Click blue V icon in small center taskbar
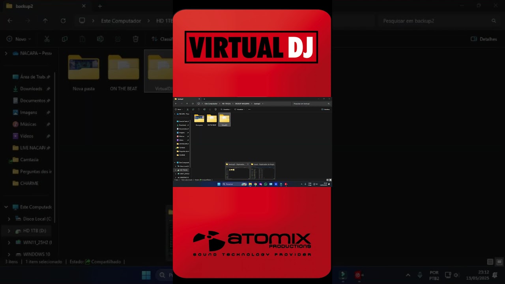Image resolution: width=505 pixels, height=284 pixels. pyautogui.click(x=276, y=184)
